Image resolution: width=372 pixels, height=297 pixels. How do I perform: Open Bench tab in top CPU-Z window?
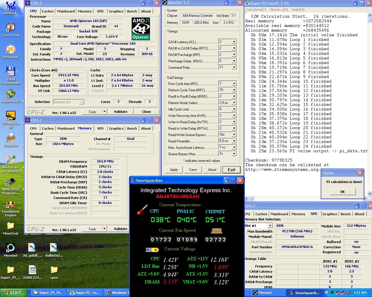[x=132, y=11]
